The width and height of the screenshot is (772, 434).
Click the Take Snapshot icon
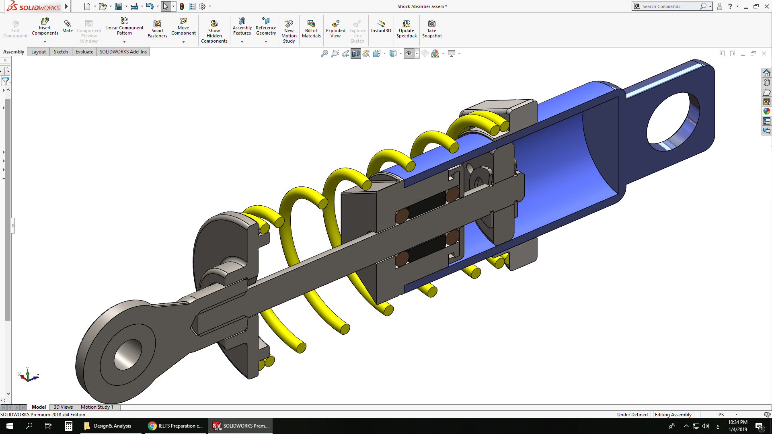(431, 24)
